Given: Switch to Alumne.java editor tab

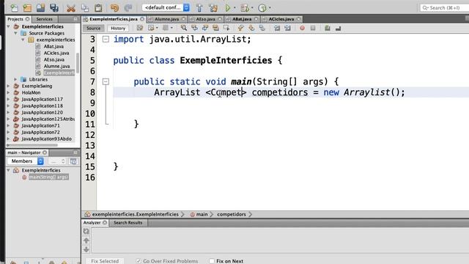Looking at the screenshot, I should [166, 19].
